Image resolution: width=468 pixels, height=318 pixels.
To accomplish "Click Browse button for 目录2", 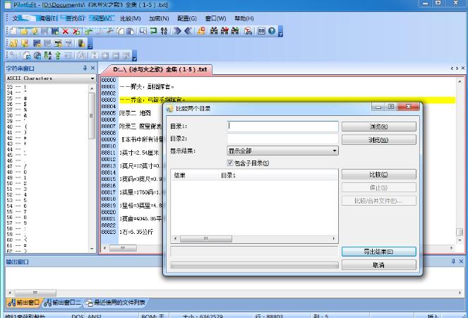I will [379, 140].
